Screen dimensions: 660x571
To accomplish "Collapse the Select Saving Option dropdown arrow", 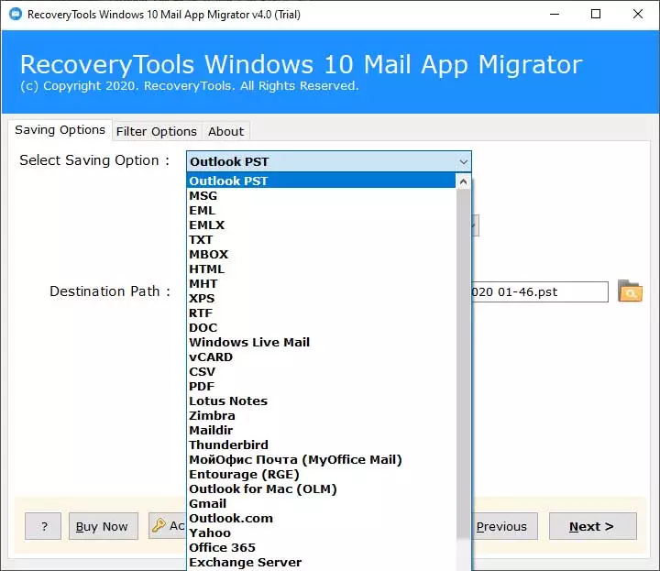I will pos(463,162).
